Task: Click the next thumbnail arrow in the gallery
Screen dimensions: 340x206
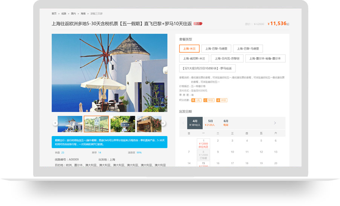Action: pos(163,123)
